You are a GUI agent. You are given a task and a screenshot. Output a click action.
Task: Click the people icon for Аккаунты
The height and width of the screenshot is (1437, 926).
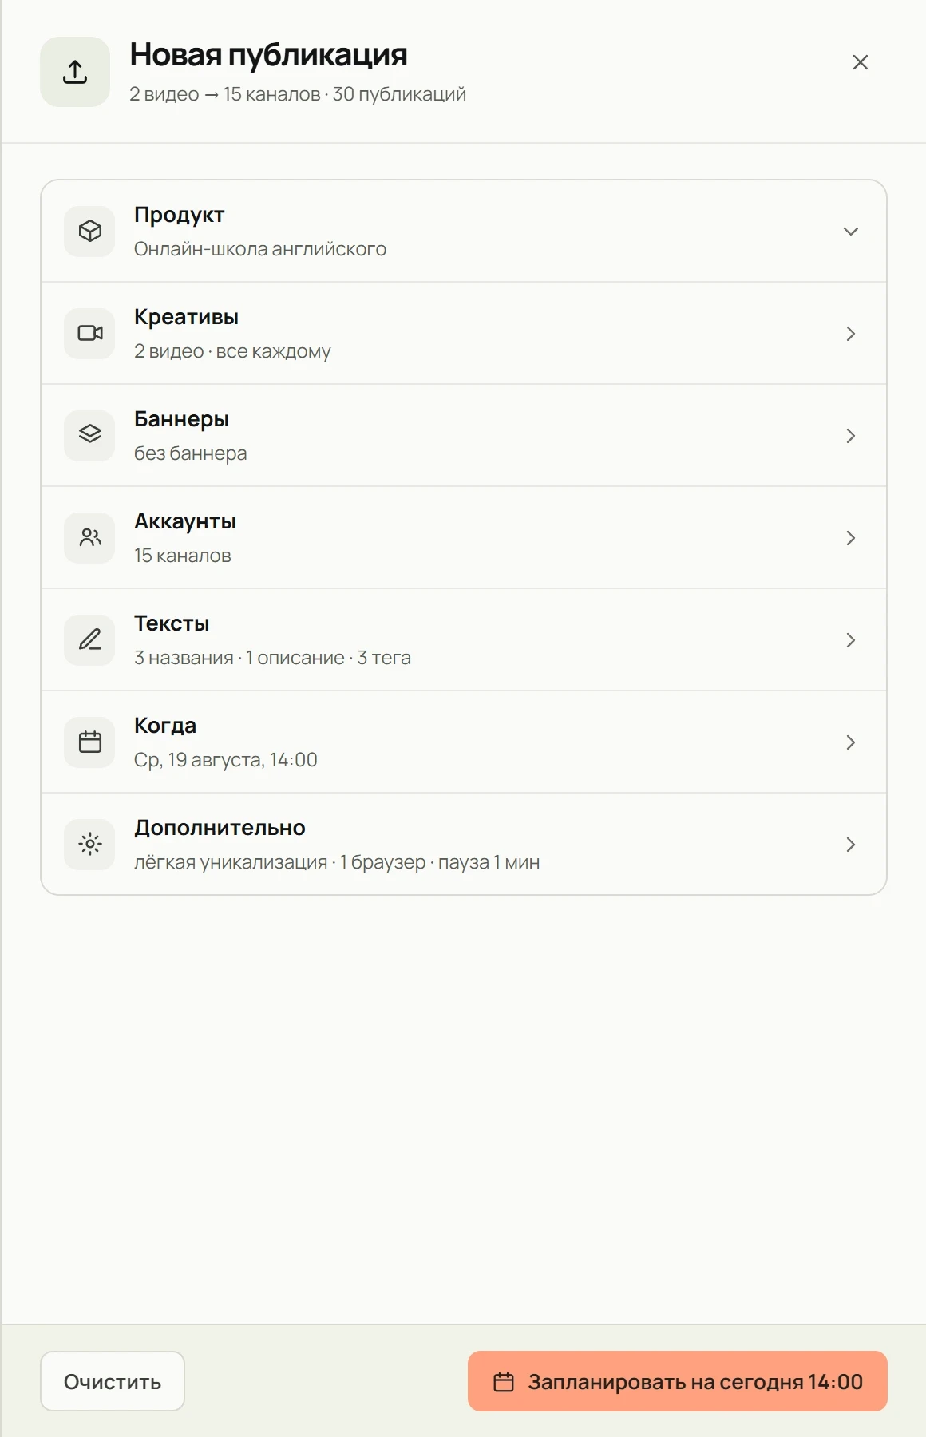[x=90, y=537]
